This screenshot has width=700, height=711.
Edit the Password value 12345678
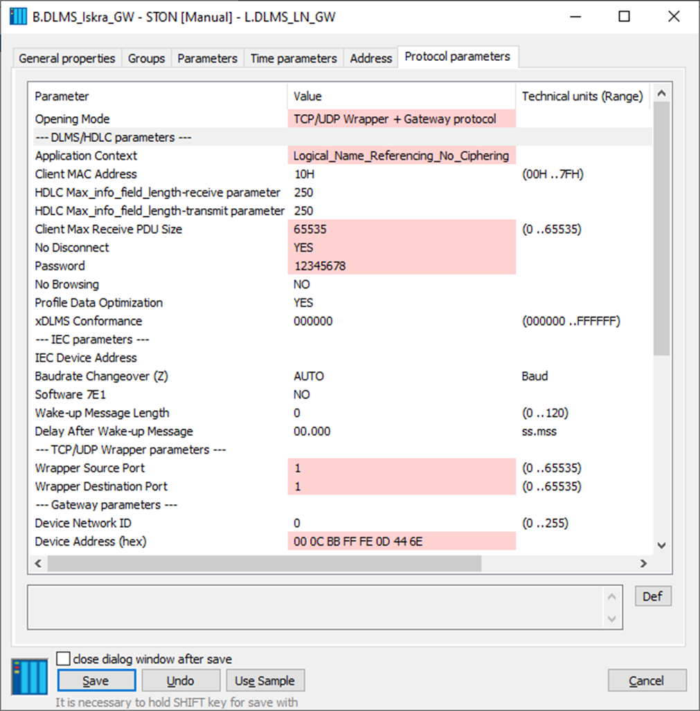[401, 266]
